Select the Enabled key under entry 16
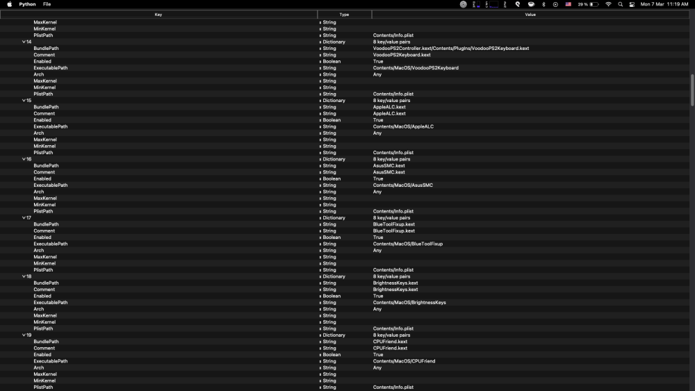 coord(42,179)
